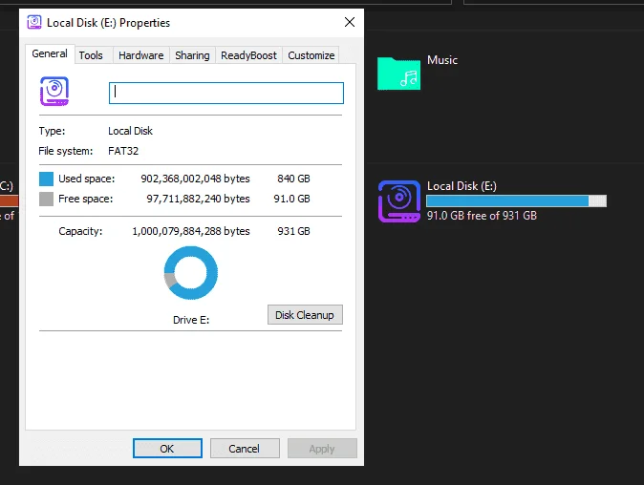Screen dimensions: 644x485
Task: Click the drive icon in the Properties title bar
Action: [34, 22]
